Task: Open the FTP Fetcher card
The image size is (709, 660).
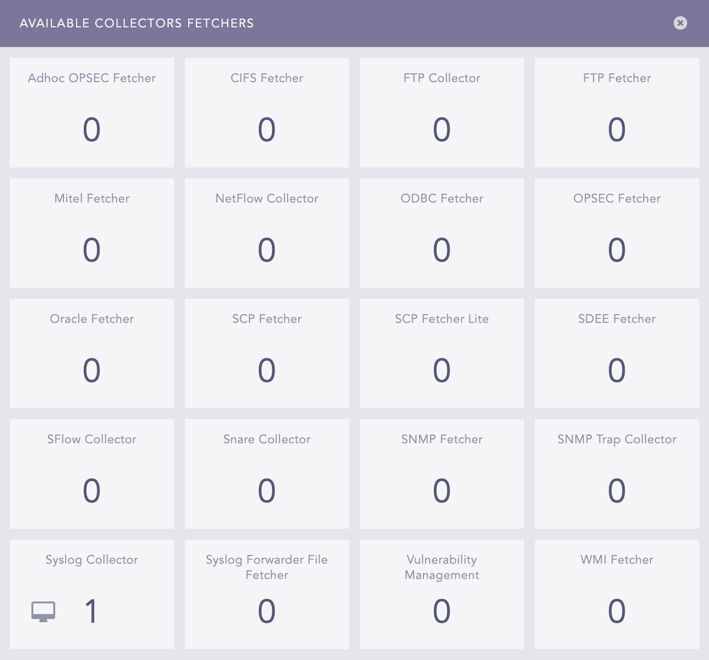Action: (617, 113)
